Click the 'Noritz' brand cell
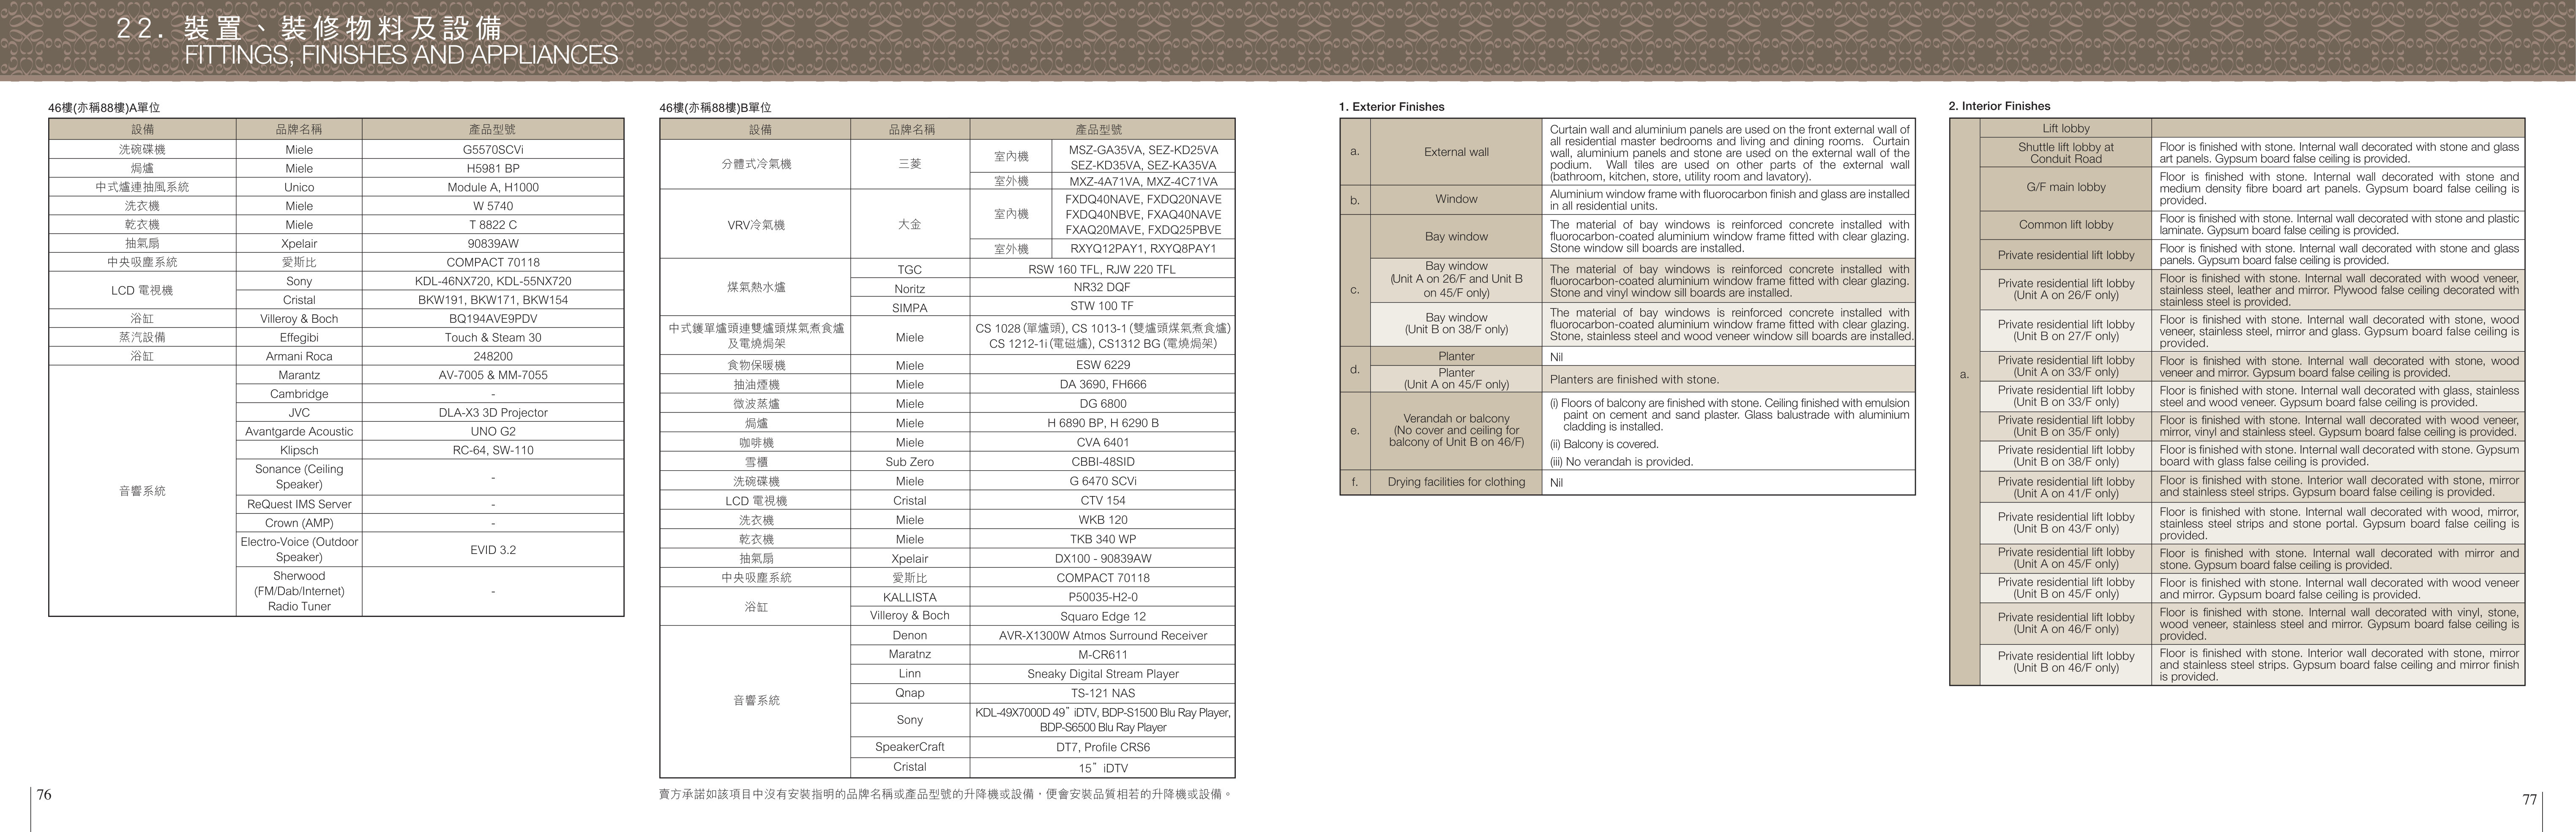The height and width of the screenshot is (832, 2576). (910, 288)
